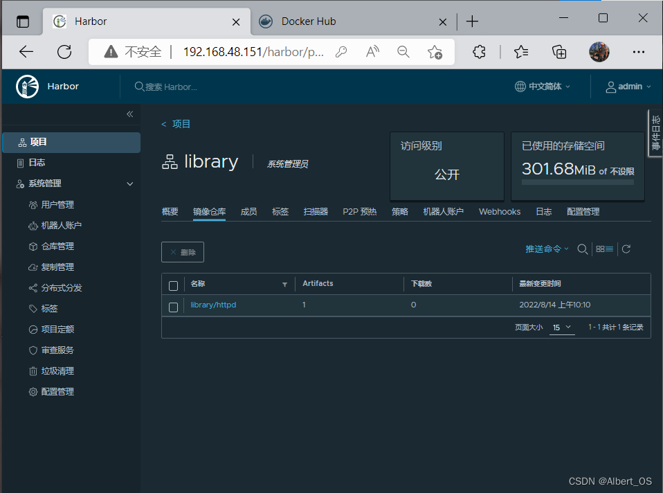Switch to the 成员 tab
The image size is (663, 493).
pos(248,212)
